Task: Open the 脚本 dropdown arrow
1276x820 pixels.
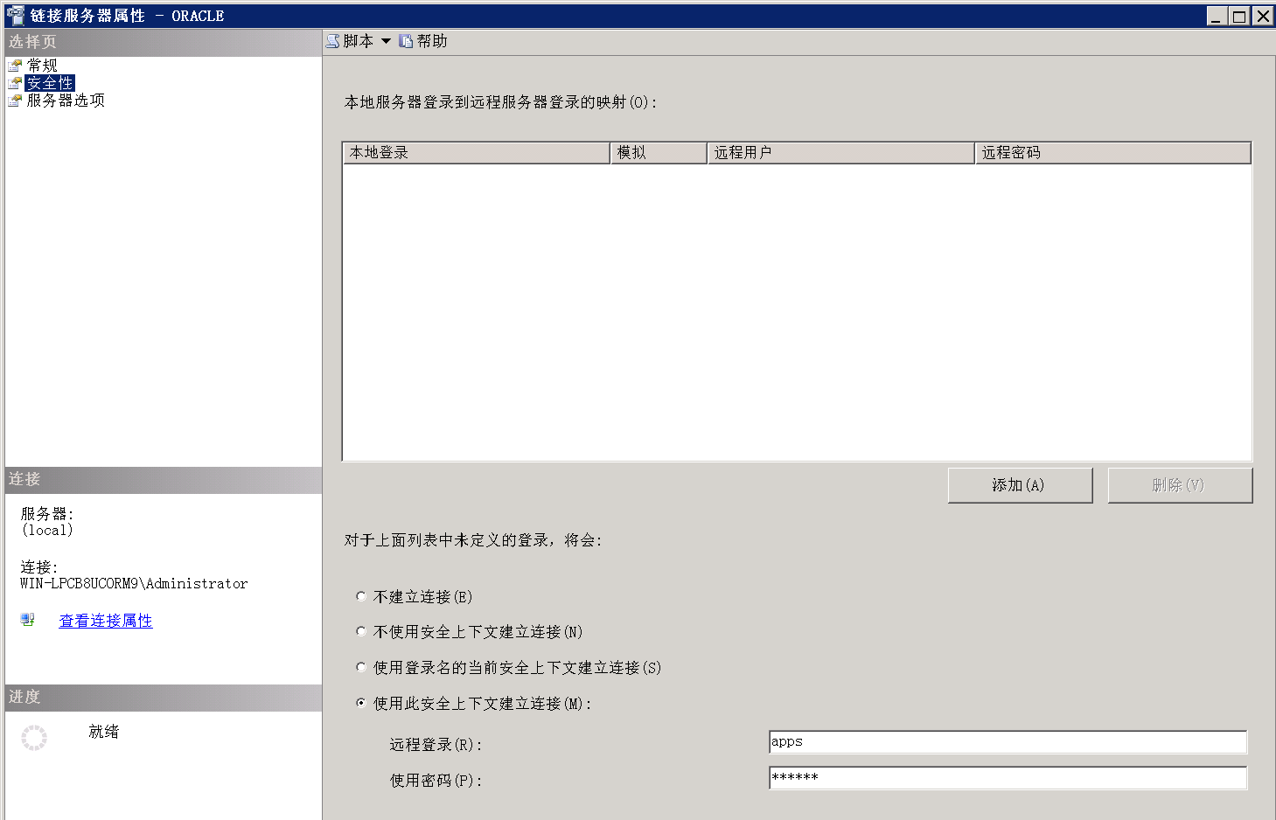Action: pos(385,40)
